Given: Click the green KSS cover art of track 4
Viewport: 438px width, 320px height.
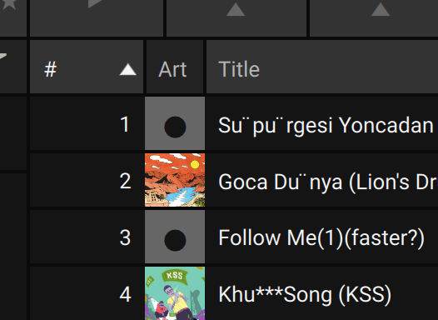Looking at the screenshot, I should [175, 293].
